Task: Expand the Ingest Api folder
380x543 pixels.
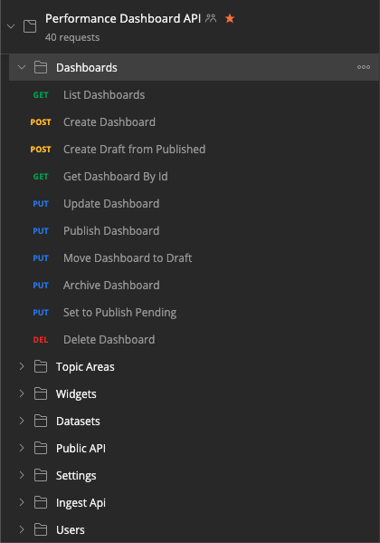Action: (22, 502)
